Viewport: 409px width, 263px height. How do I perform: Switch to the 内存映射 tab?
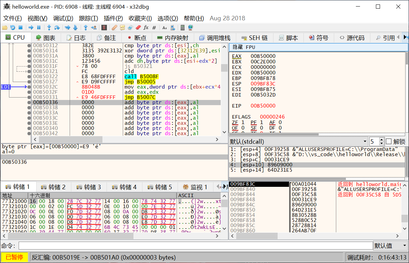point(173,38)
